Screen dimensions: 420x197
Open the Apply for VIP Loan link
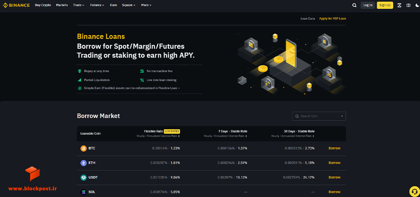[x=333, y=19]
